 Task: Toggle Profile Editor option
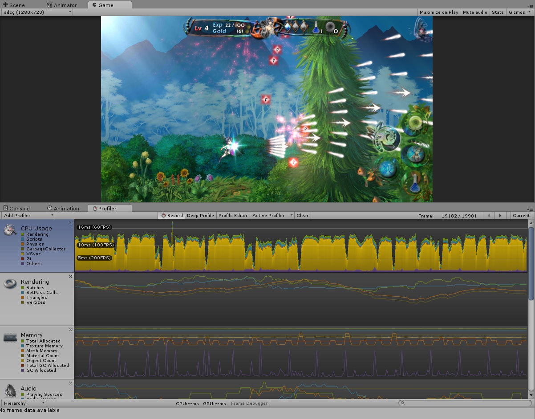pos(233,216)
